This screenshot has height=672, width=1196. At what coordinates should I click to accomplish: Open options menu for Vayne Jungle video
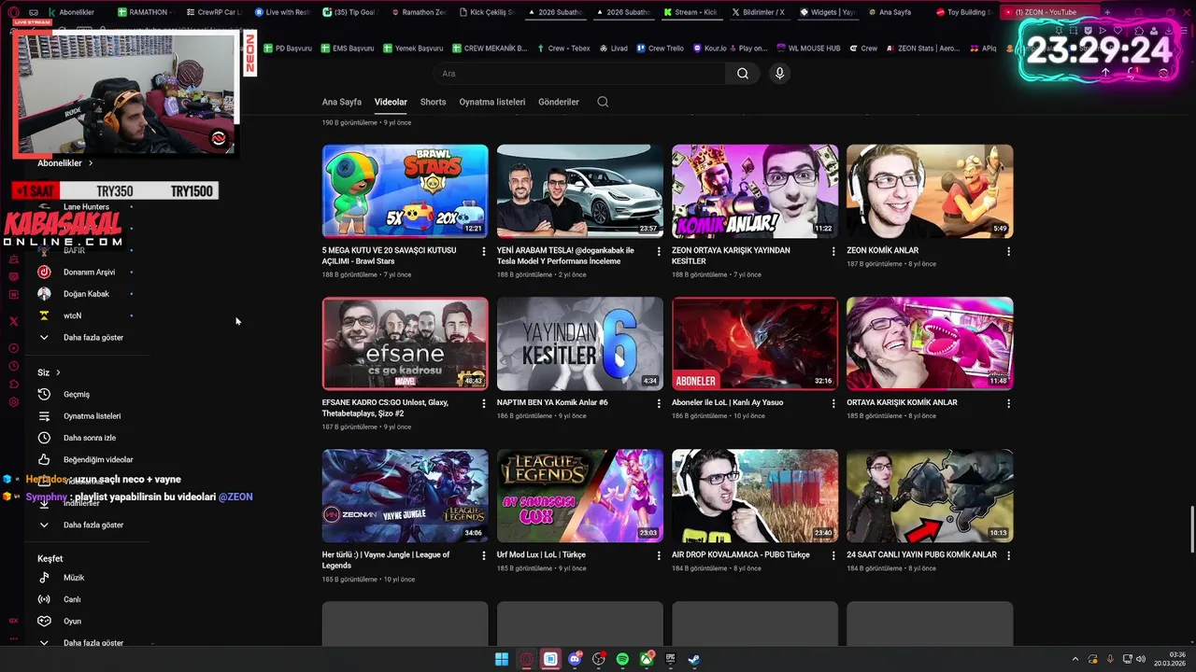[483, 555]
